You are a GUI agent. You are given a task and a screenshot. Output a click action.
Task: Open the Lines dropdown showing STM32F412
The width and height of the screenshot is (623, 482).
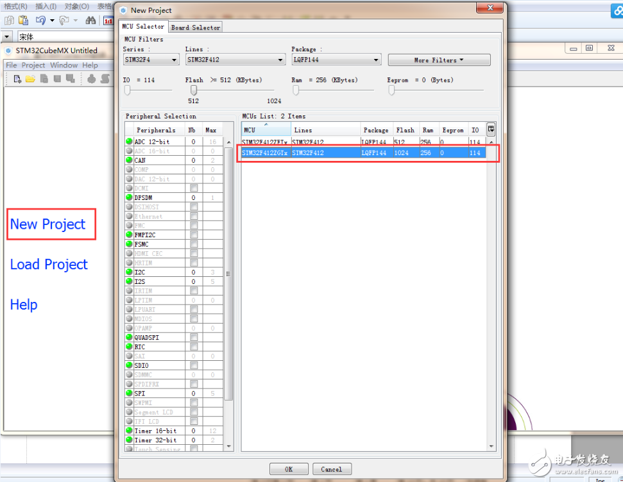(235, 60)
